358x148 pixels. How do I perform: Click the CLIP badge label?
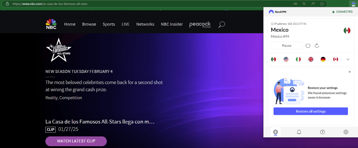pos(50,129)
